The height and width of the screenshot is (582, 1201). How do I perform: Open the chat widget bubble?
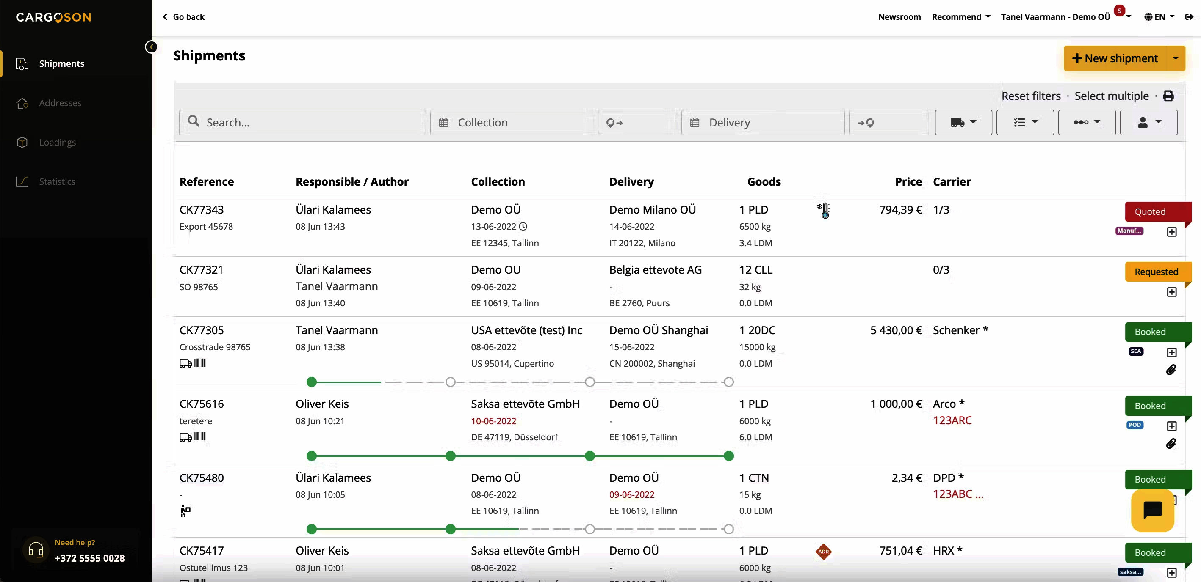[1152, 510]
